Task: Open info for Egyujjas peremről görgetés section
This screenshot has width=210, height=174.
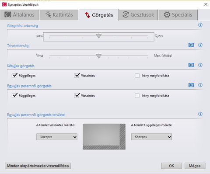Action: (x=200, y=85)
